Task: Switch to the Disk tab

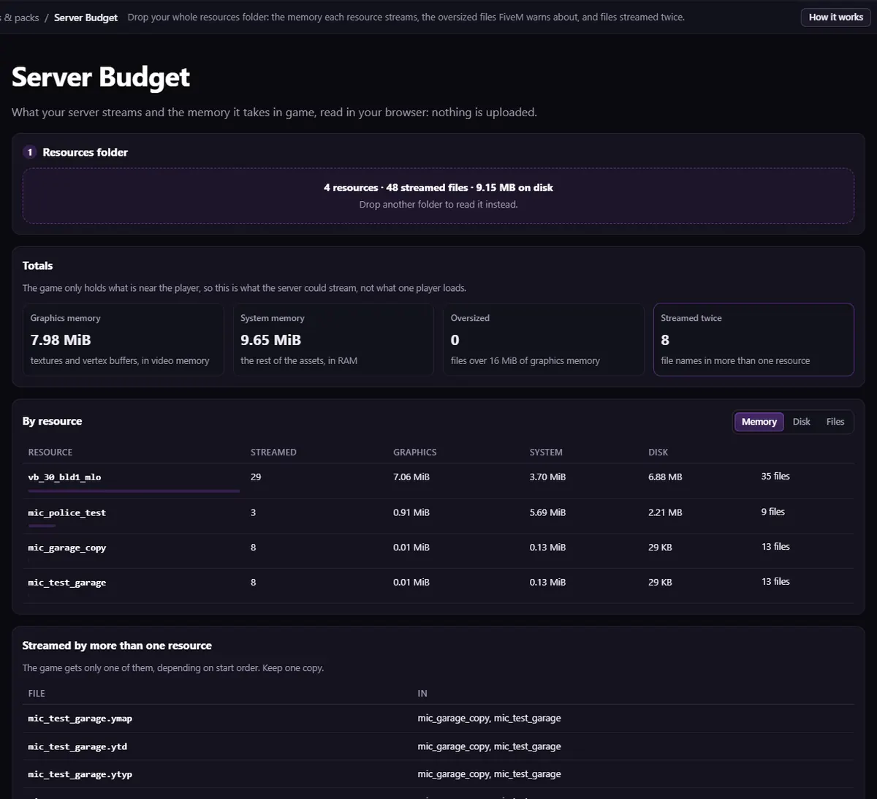Action: click(801, 422)
